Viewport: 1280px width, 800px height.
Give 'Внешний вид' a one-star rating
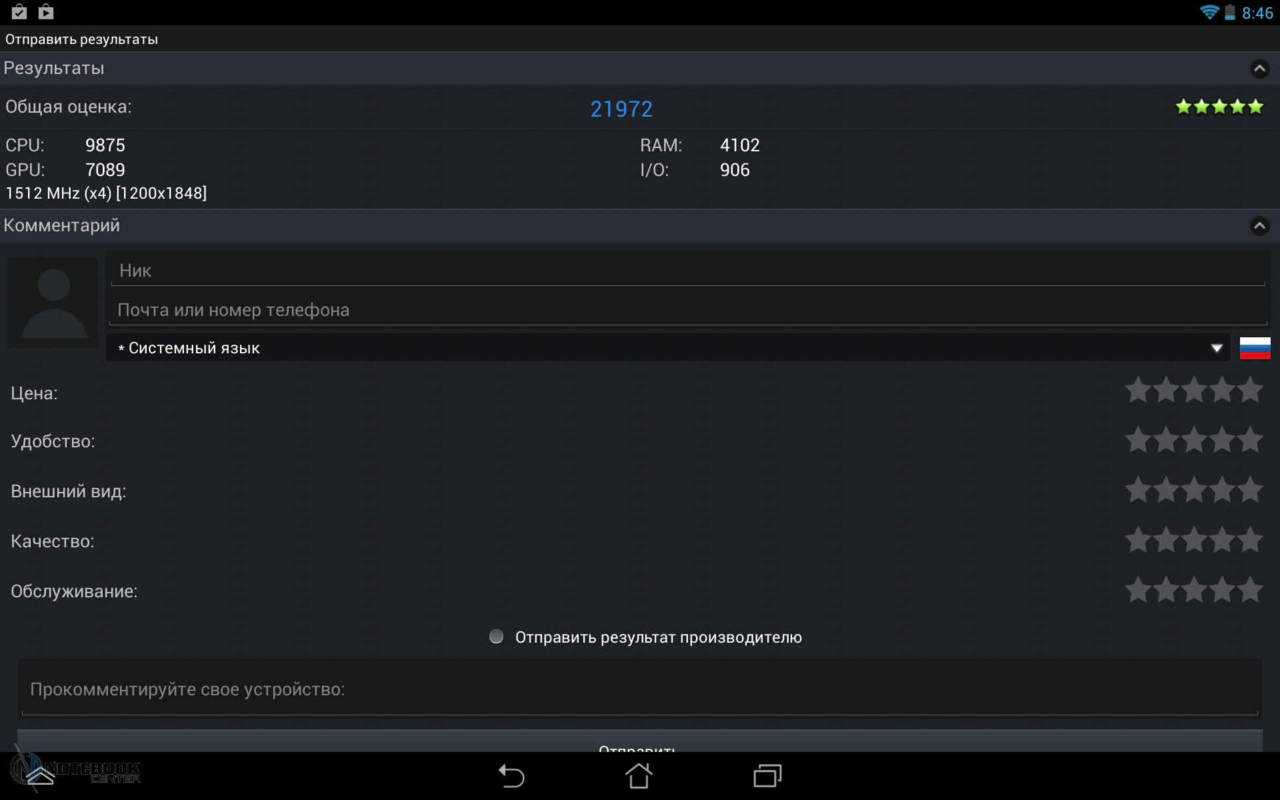[1138, 490]
